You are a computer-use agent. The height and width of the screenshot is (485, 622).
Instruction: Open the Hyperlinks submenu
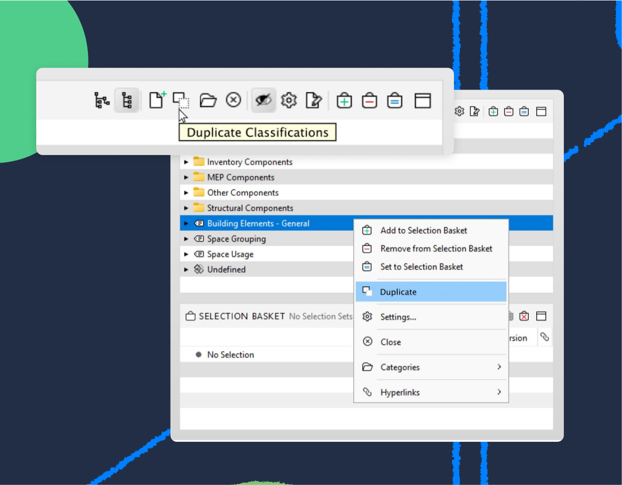(431, 392)
